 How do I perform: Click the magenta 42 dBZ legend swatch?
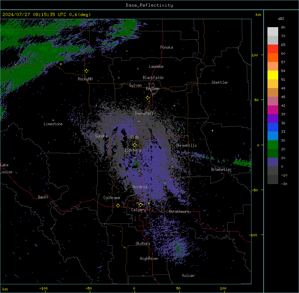click(273, 110)
